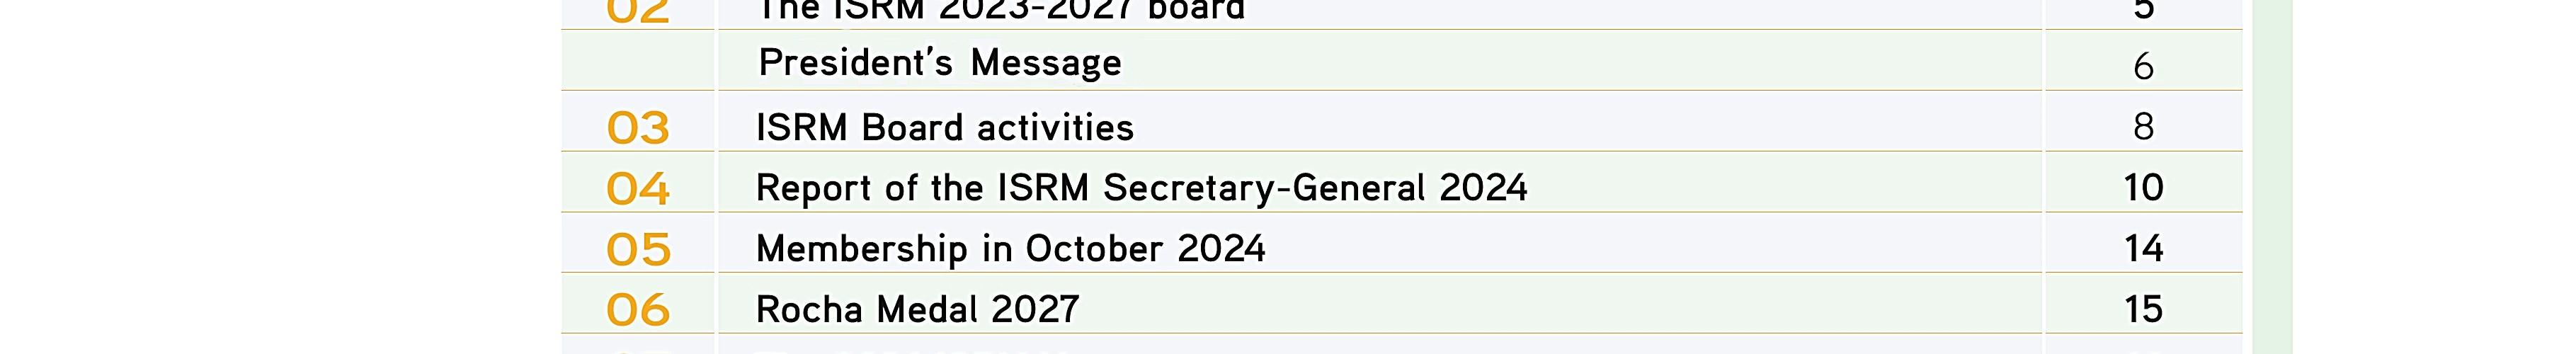2576x354 pixels.
Task: Click empty number cell beside President's Message
Action: point(638,62)
